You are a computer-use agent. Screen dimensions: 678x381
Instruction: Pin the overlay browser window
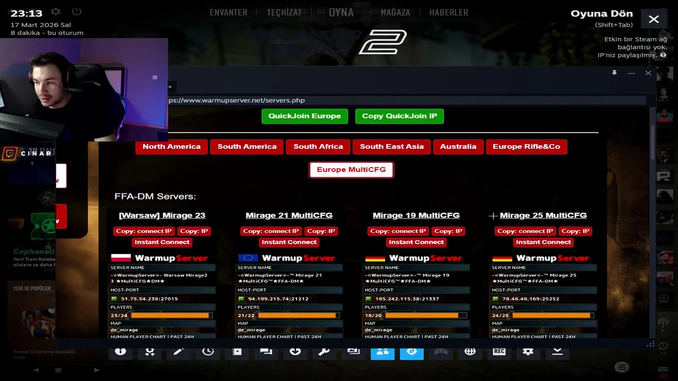click(614, 73)
